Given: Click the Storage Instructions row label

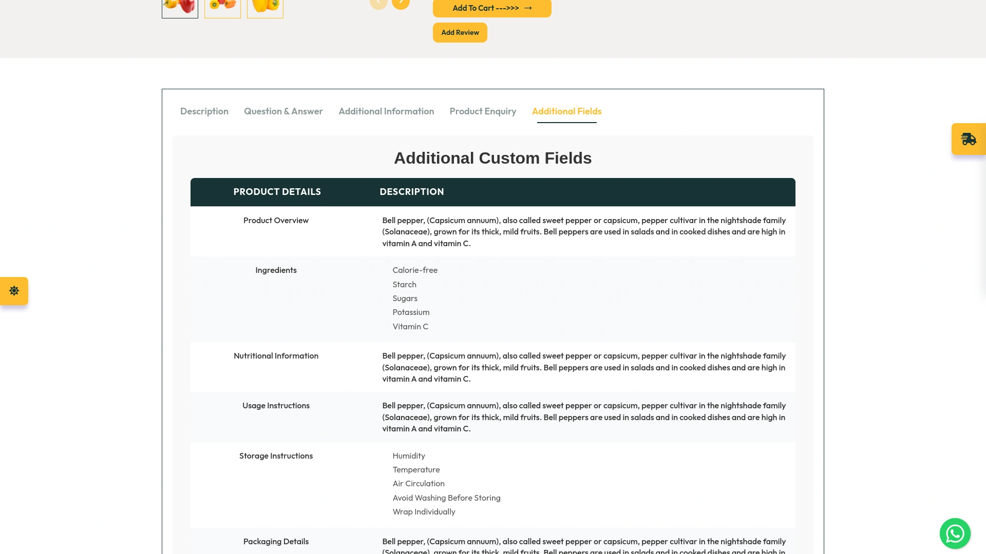Looking at the screenshot, I should [x=276, y=456].
